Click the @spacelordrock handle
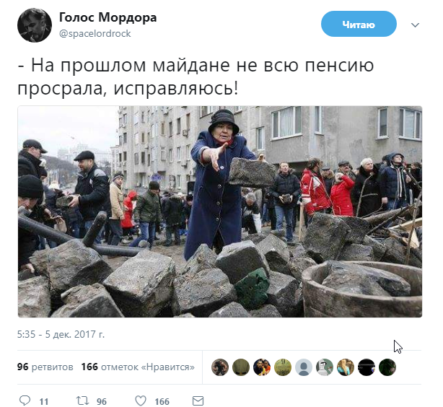 click(x=95, y=33)
